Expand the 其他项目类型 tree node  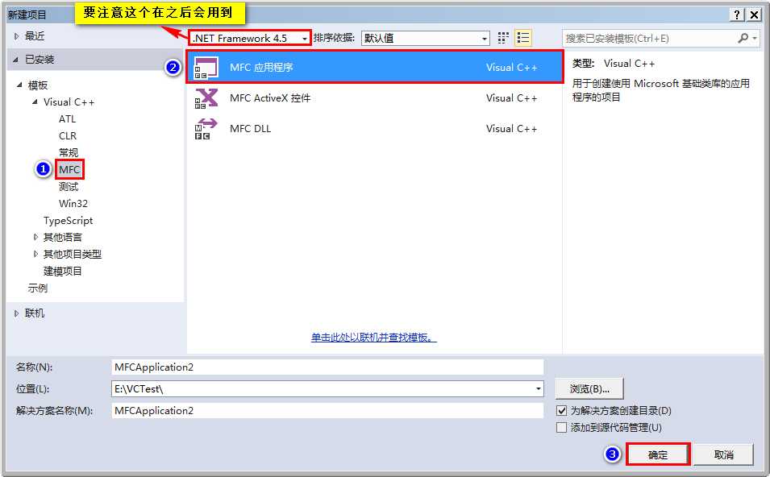click(x=35, y=254)
